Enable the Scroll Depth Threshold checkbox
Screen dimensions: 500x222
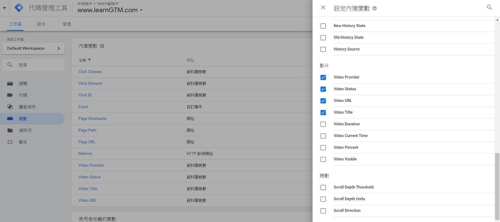(323, 187)
